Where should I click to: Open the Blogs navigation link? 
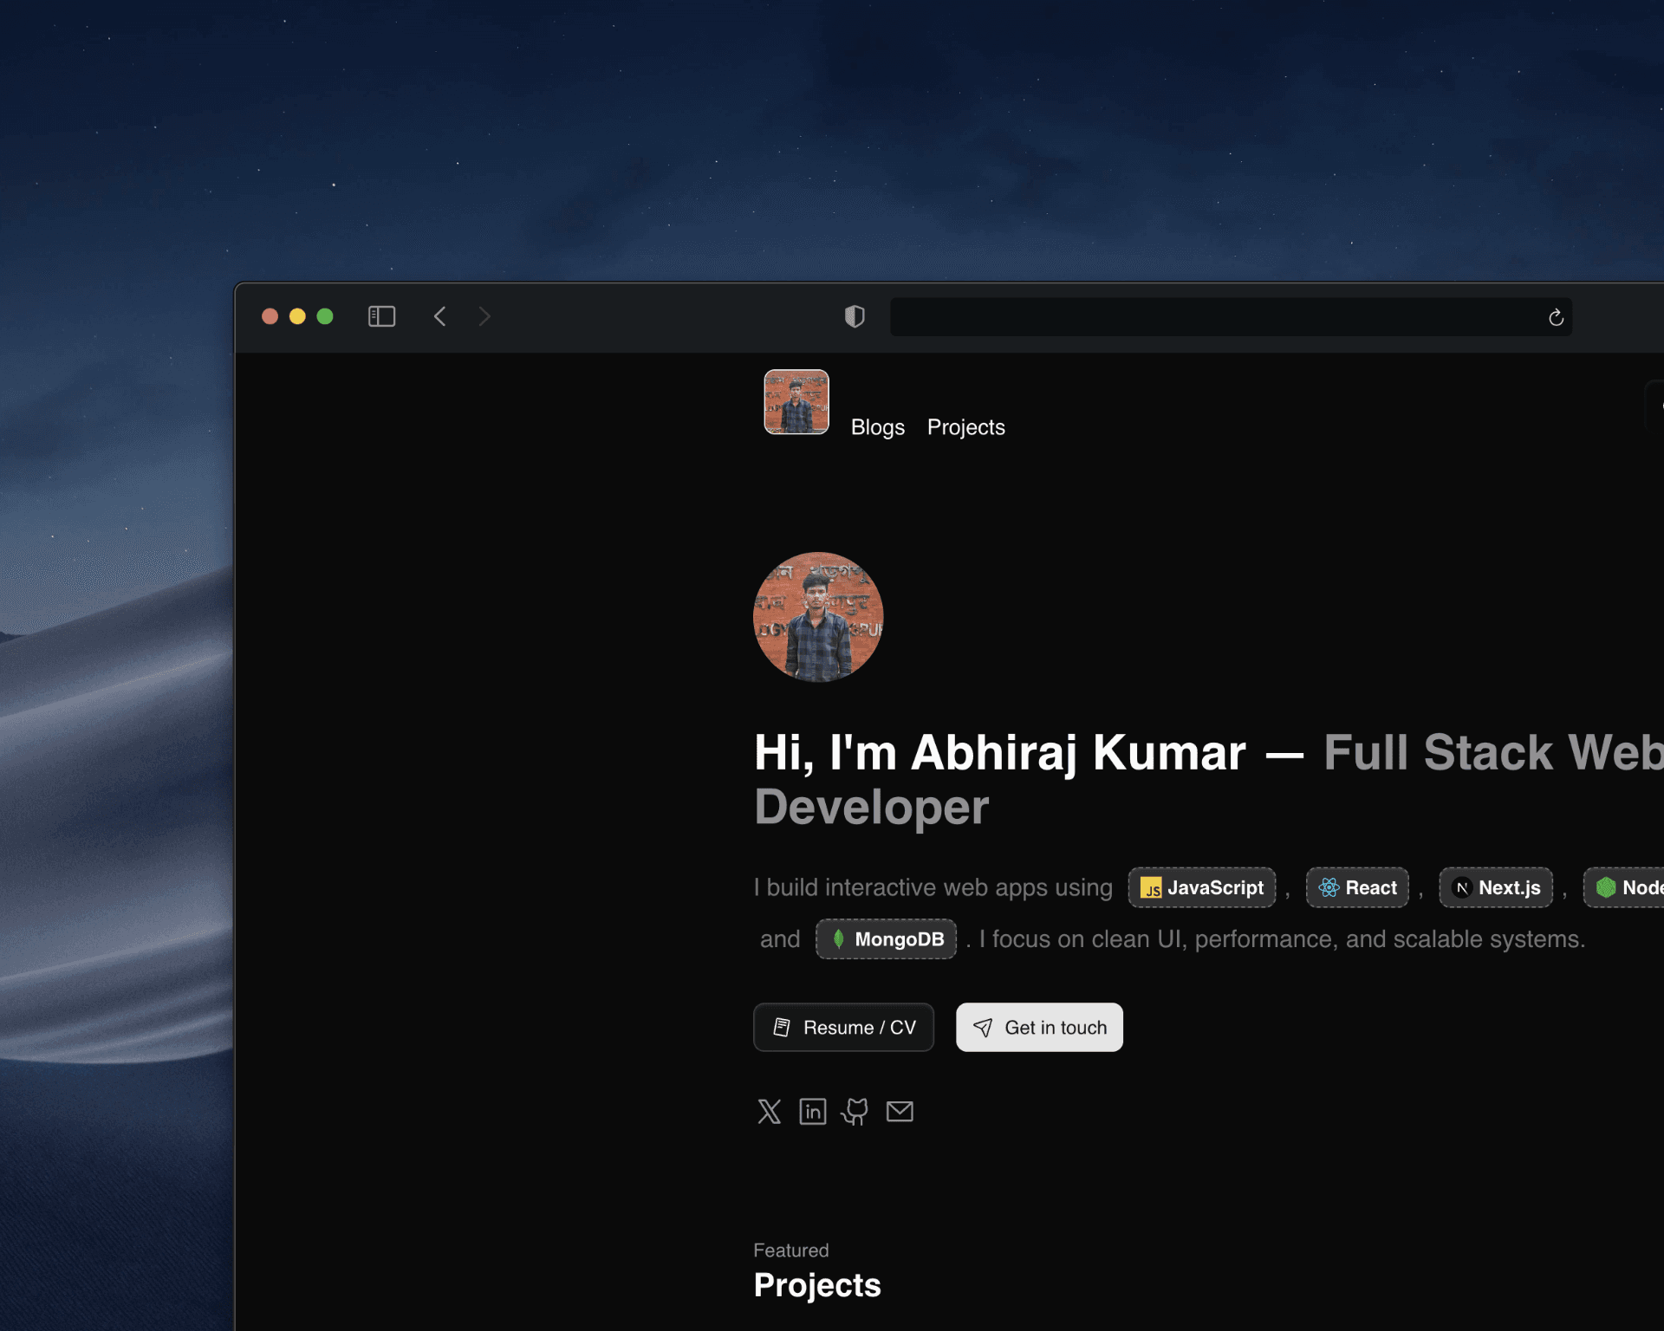(x=878, y=426)
